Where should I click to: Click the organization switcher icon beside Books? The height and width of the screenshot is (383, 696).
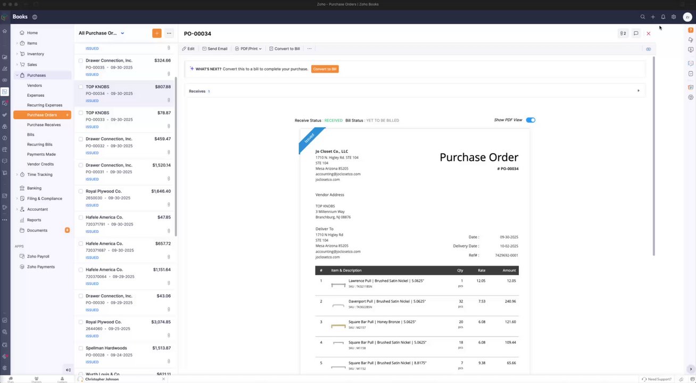[35, 17]
